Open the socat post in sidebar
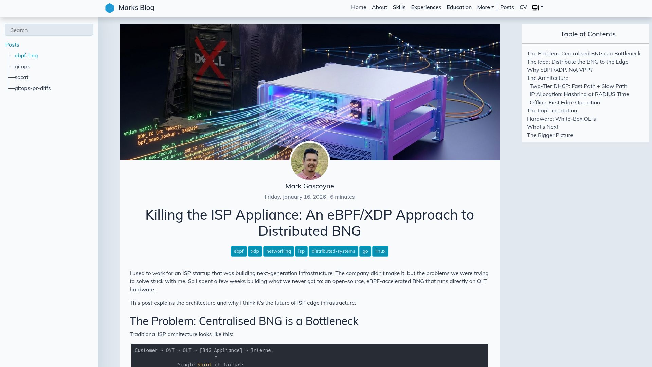652x367 pixels. 21,77
